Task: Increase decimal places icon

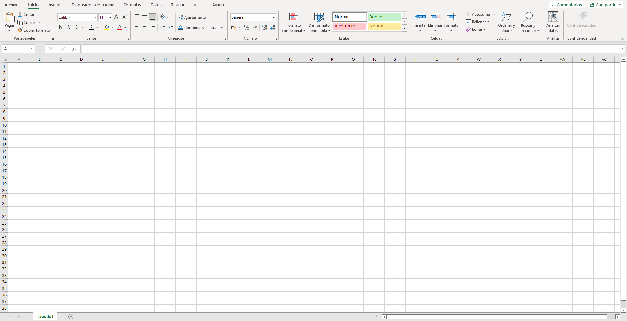Action: pyautogui.click(x=265, y=27)
